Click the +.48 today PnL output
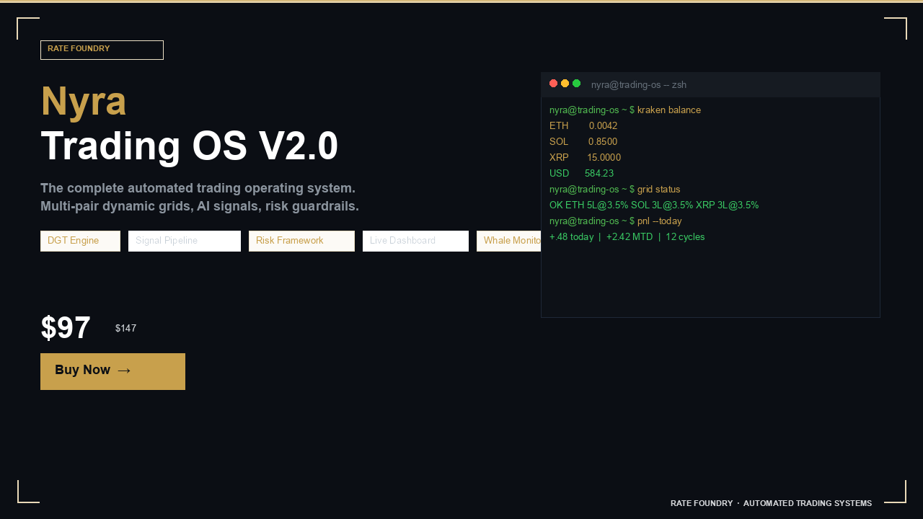 [x=627, y=237]
